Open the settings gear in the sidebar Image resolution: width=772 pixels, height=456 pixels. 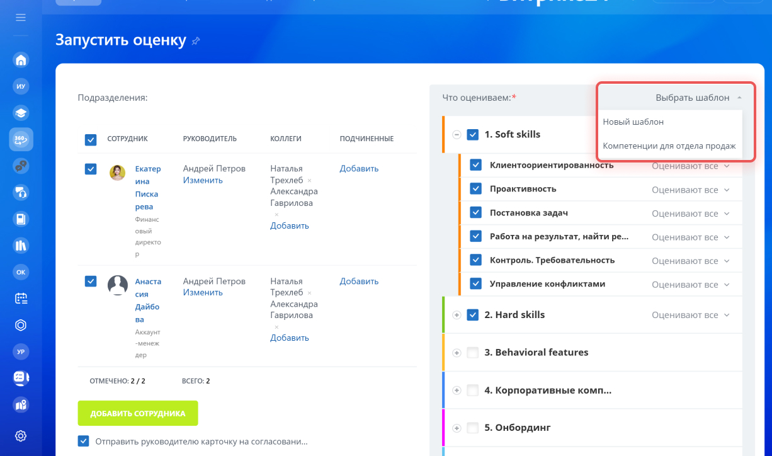coord(21,436)
